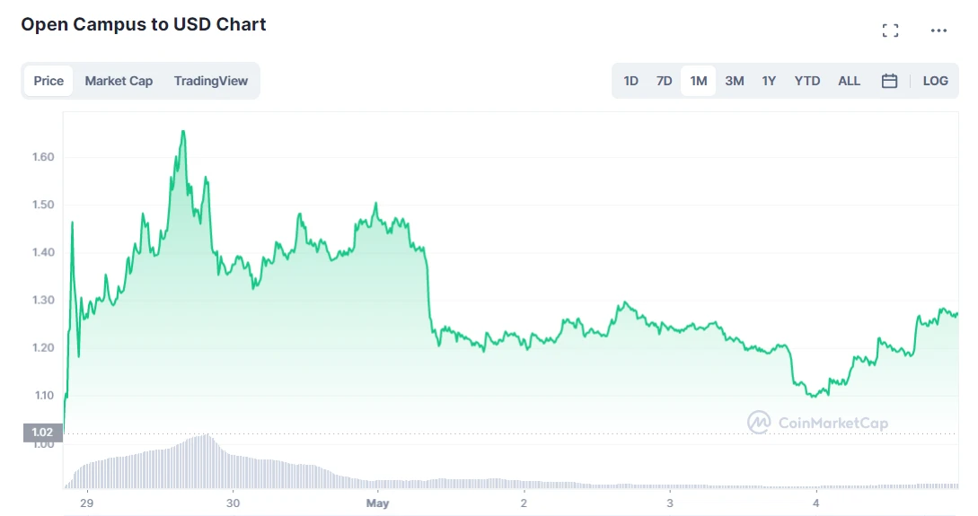Click the 'Open Campus to USD Chart' heading

tap(144, 24)
